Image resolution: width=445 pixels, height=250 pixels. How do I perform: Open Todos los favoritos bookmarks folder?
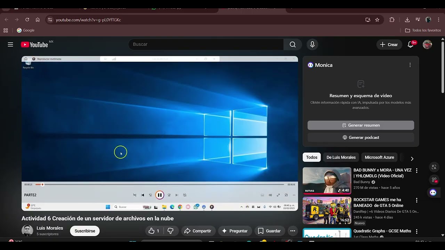(423, 30)
